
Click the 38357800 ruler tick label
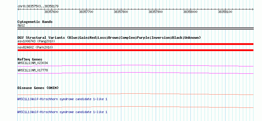[x=121, y=12]
